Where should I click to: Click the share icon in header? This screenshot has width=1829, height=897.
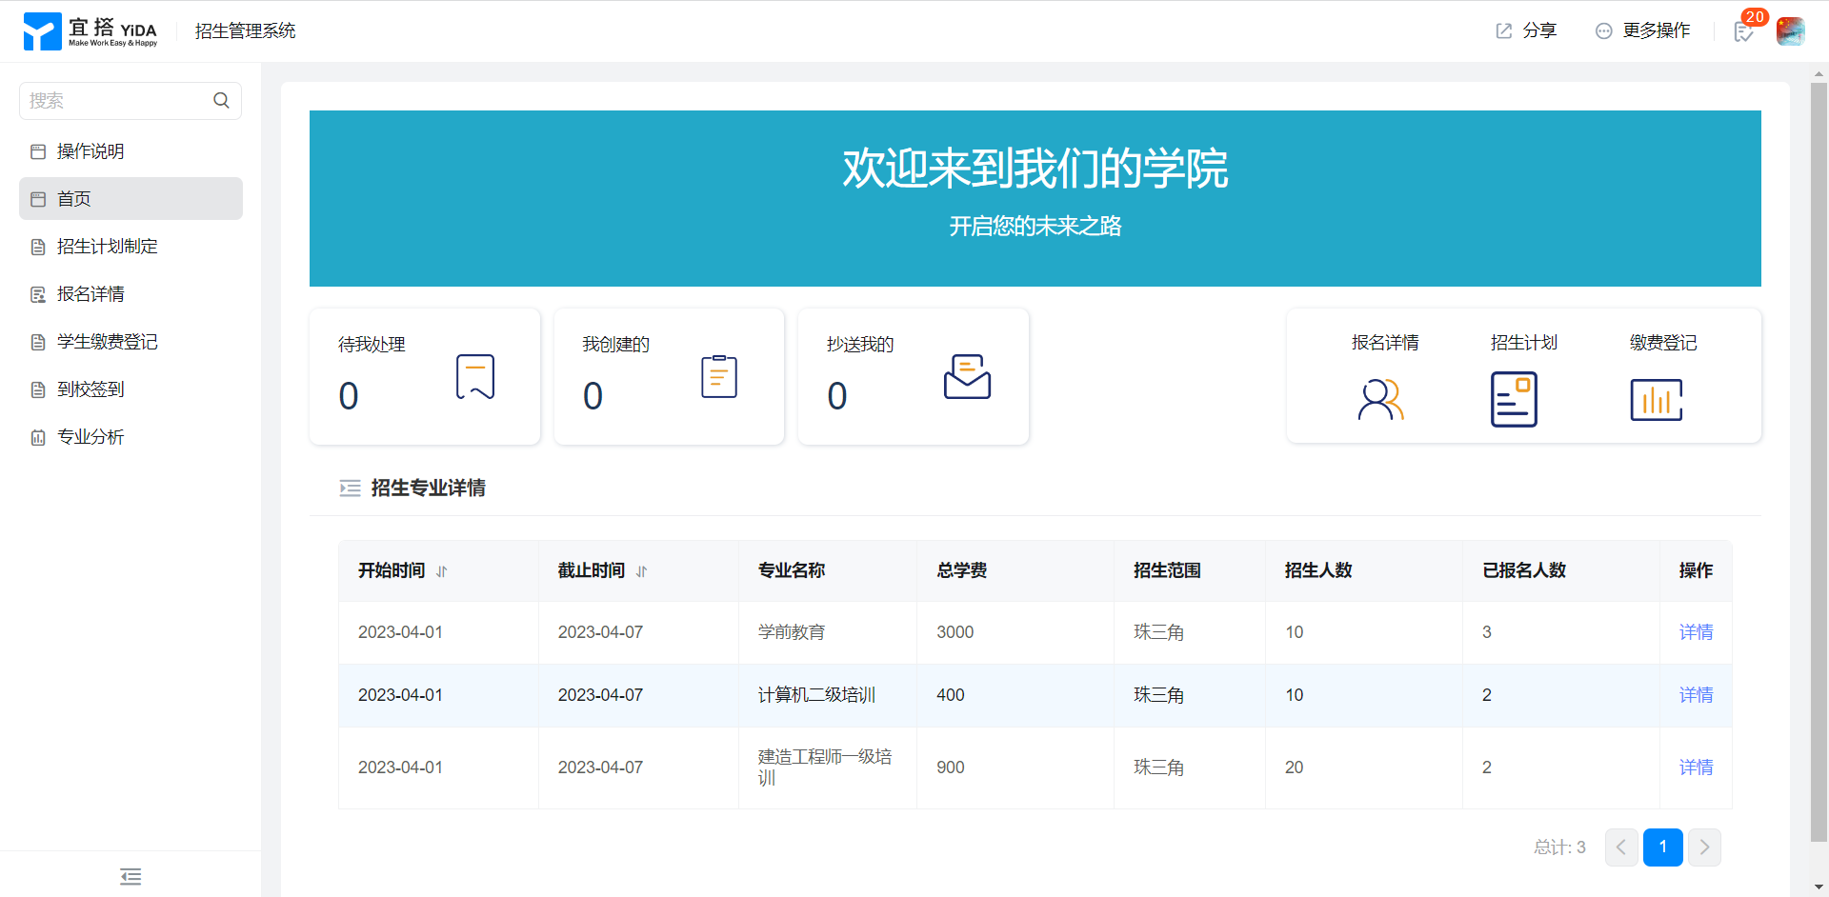(1504, 31)
